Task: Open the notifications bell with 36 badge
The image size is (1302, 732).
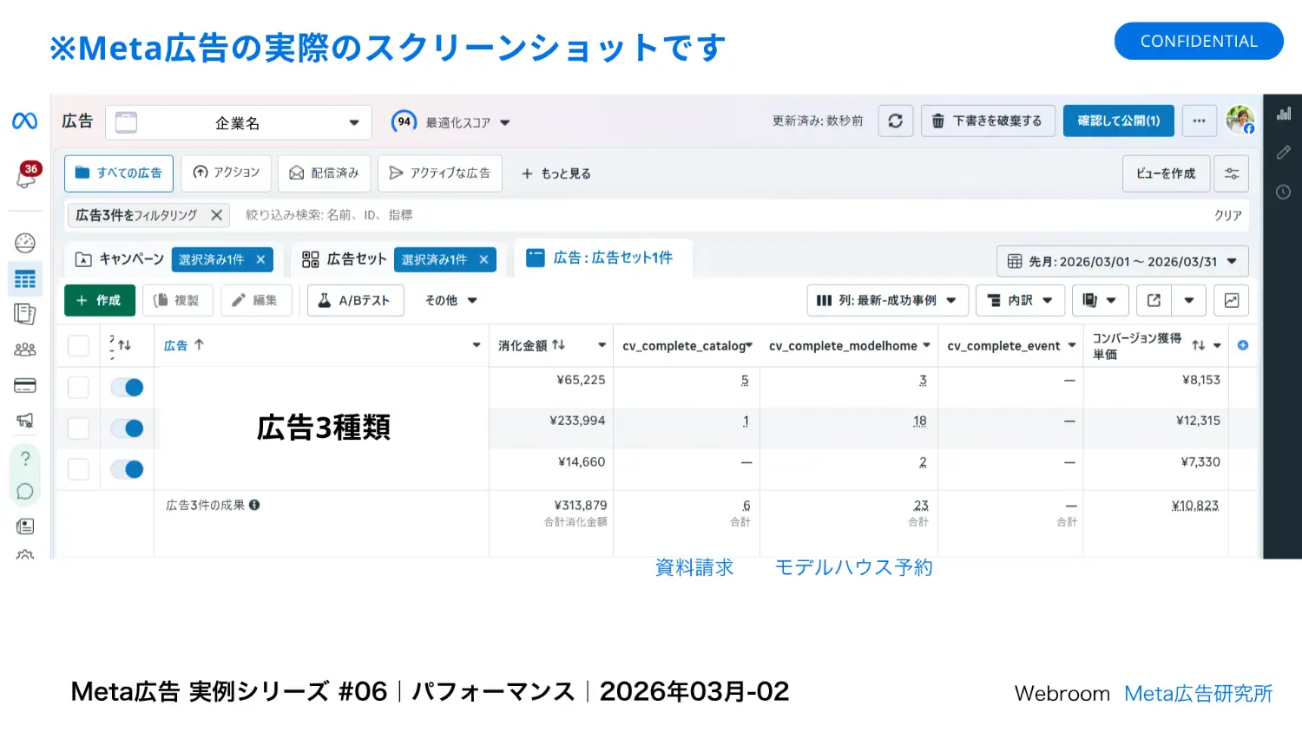Action: tap(26, 176)
